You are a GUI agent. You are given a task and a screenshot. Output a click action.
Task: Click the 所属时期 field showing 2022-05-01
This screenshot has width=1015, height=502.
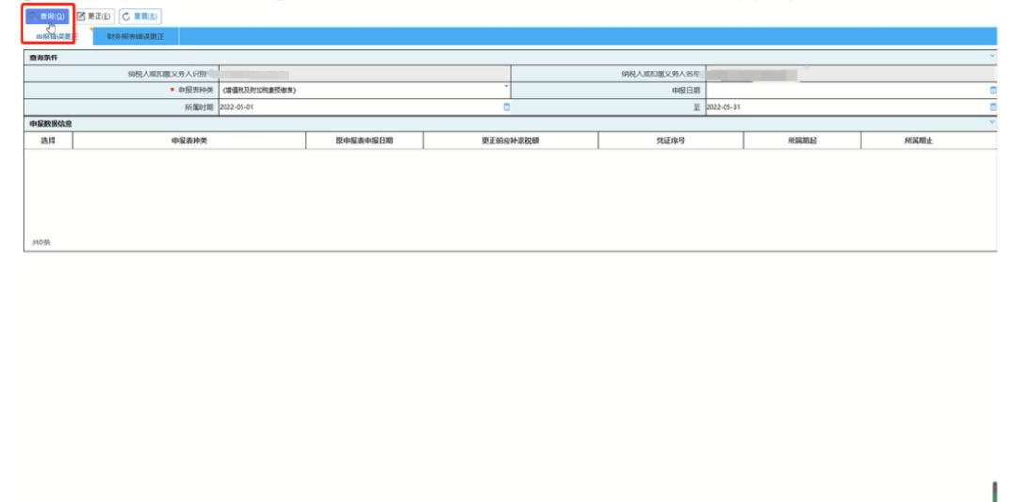365,107
